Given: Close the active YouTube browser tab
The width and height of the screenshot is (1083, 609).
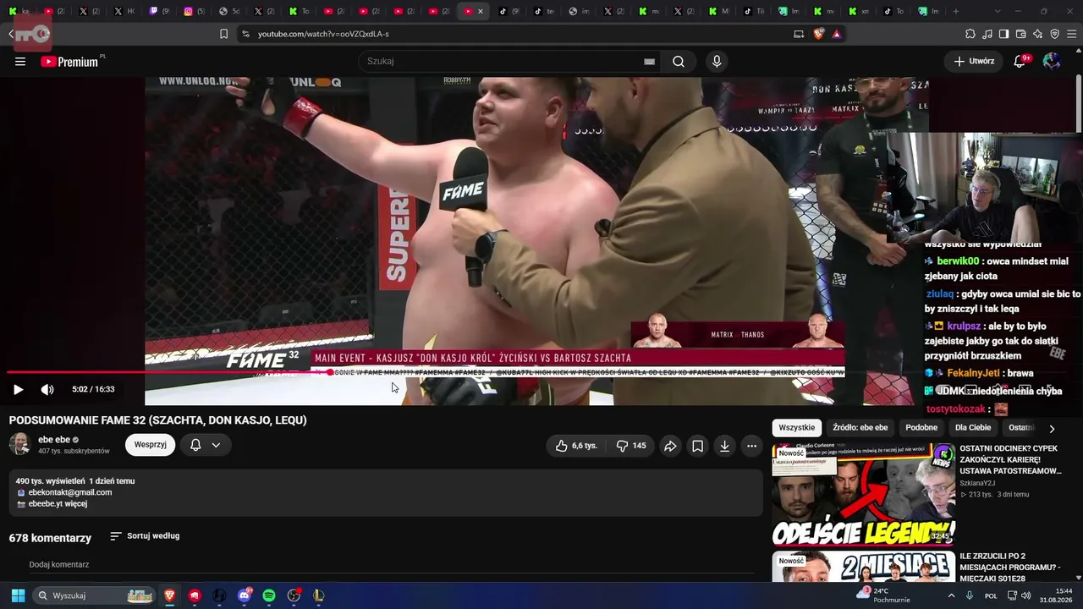Looking at the screenshot, I should [481, 11].
